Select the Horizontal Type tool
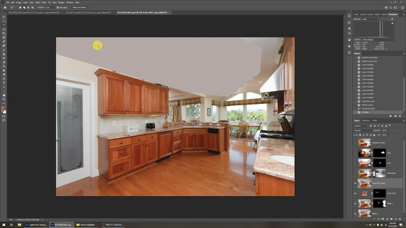The image size is (406, 228). point(4,83)
